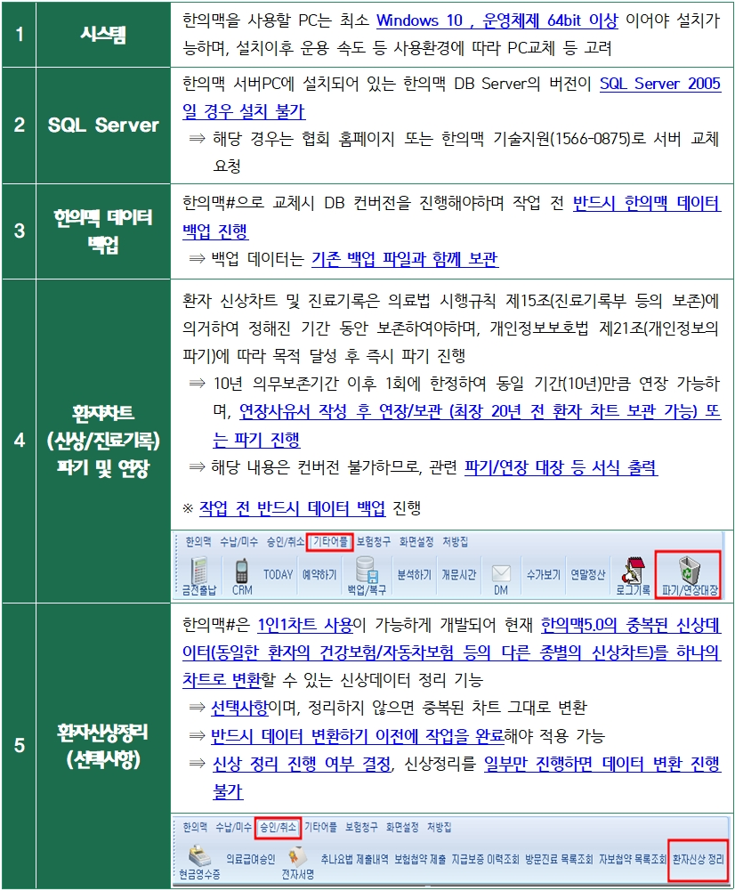Click underlined '1인1차트 사용' text
Image resolution: width=735 pixels, height=891 pixels.
coord(305,625)
